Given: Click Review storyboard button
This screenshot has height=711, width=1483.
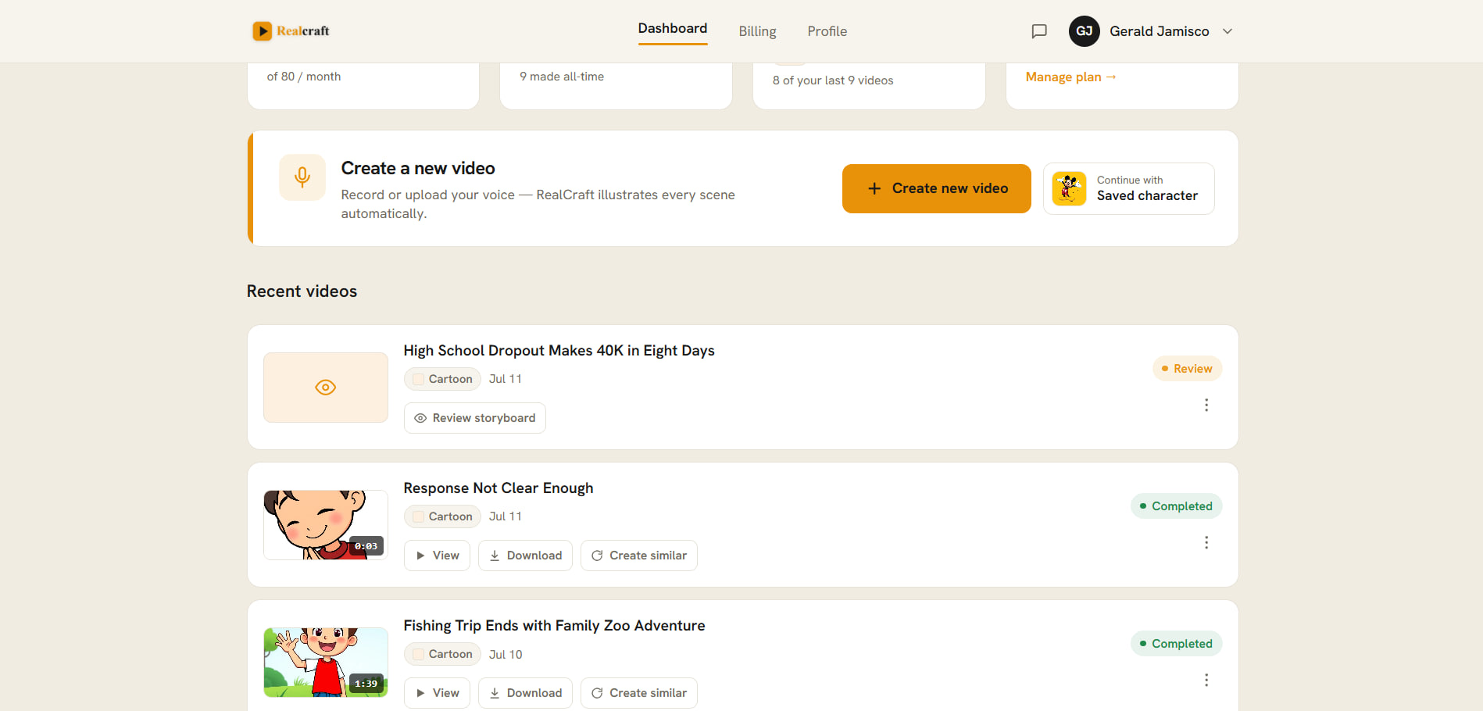Looking at the screenshot, I should [475, 418].
